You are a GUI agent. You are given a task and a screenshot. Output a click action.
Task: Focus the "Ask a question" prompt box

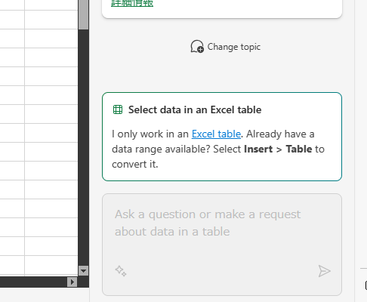(x=222, y=245)
